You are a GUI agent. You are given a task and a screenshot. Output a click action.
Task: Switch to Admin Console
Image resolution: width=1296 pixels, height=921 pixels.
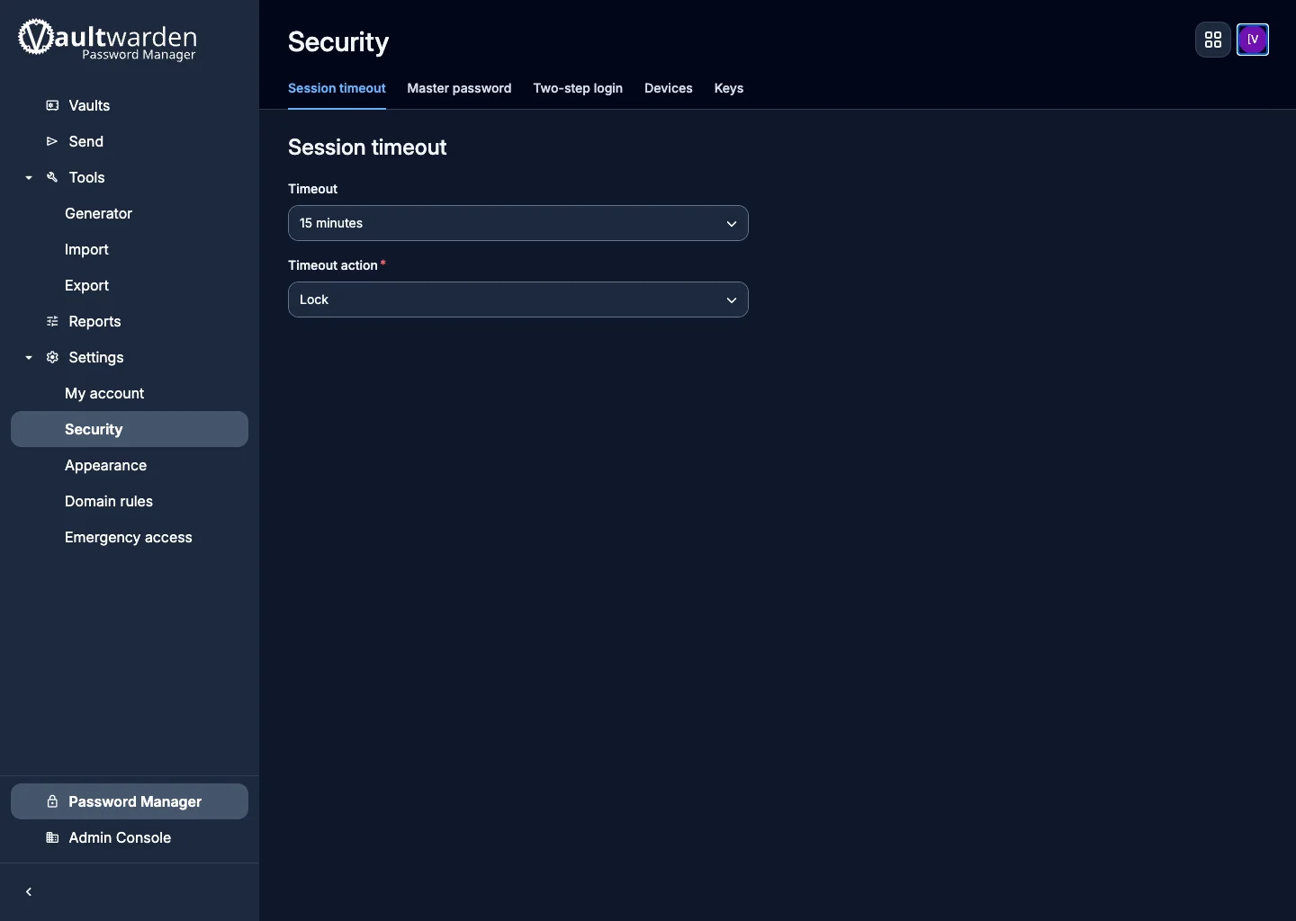130,837
